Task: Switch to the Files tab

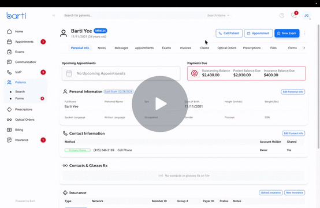Action: point(273,48)
